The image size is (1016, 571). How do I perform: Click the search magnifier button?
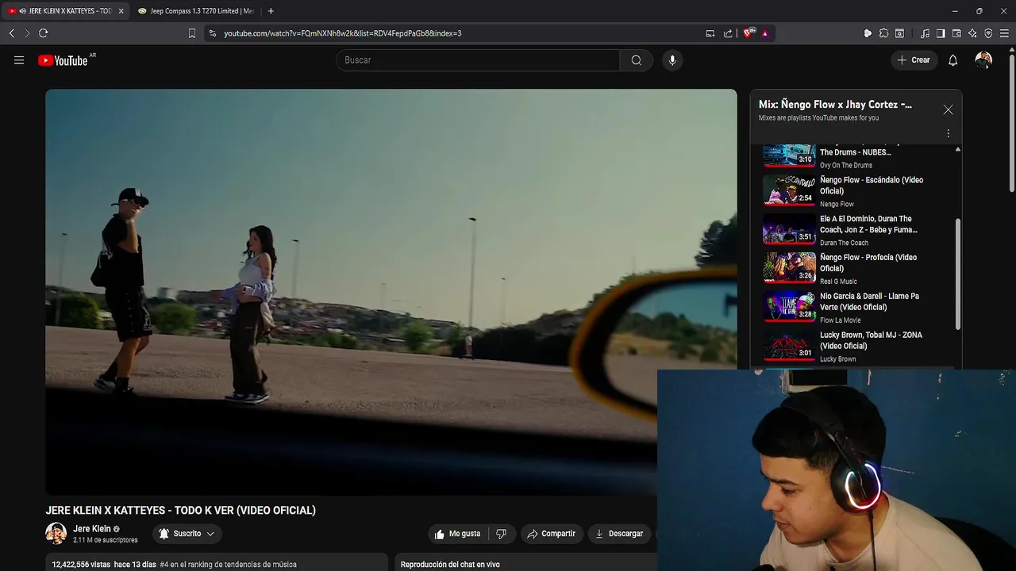tap(637, 60)
